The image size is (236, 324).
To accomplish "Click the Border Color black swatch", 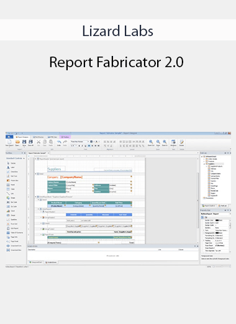I will pyautogui.click(x=217, y=220).
